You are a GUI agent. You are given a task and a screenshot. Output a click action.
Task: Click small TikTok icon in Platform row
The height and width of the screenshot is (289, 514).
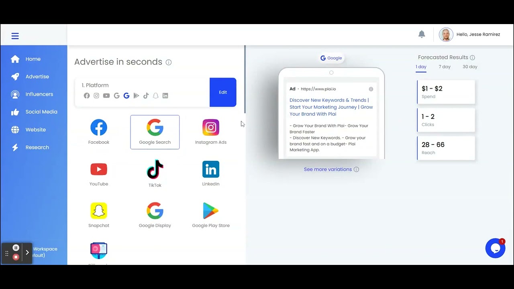pos(146,96)
